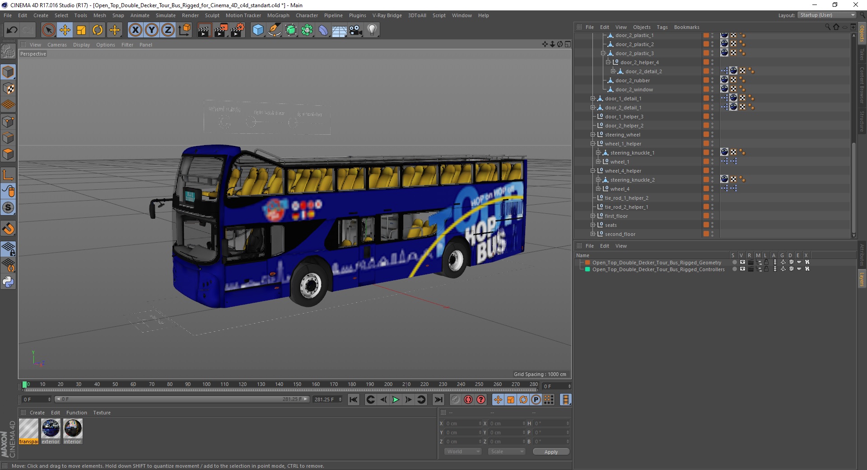Open the Scale mode dropdown
The height and width of the screenshot is (470, 867).
tap(507, 451)
